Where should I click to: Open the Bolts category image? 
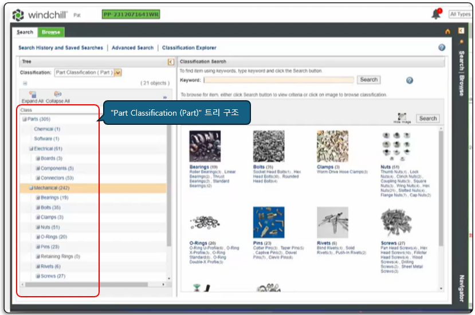[269, 146]
